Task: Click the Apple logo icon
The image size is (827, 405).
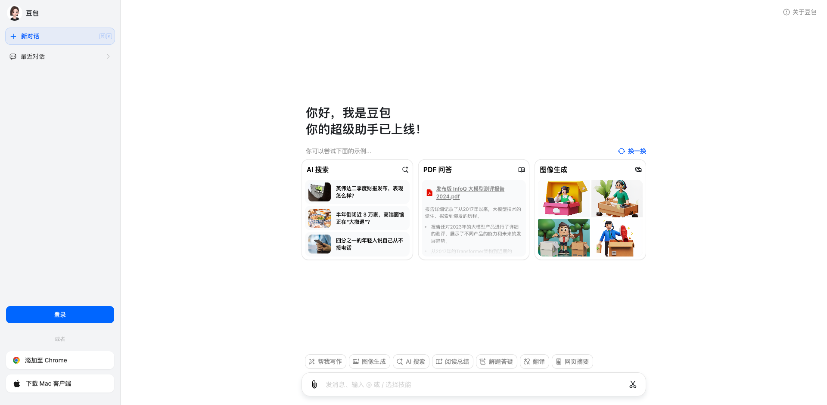Action: click(17, 383)
